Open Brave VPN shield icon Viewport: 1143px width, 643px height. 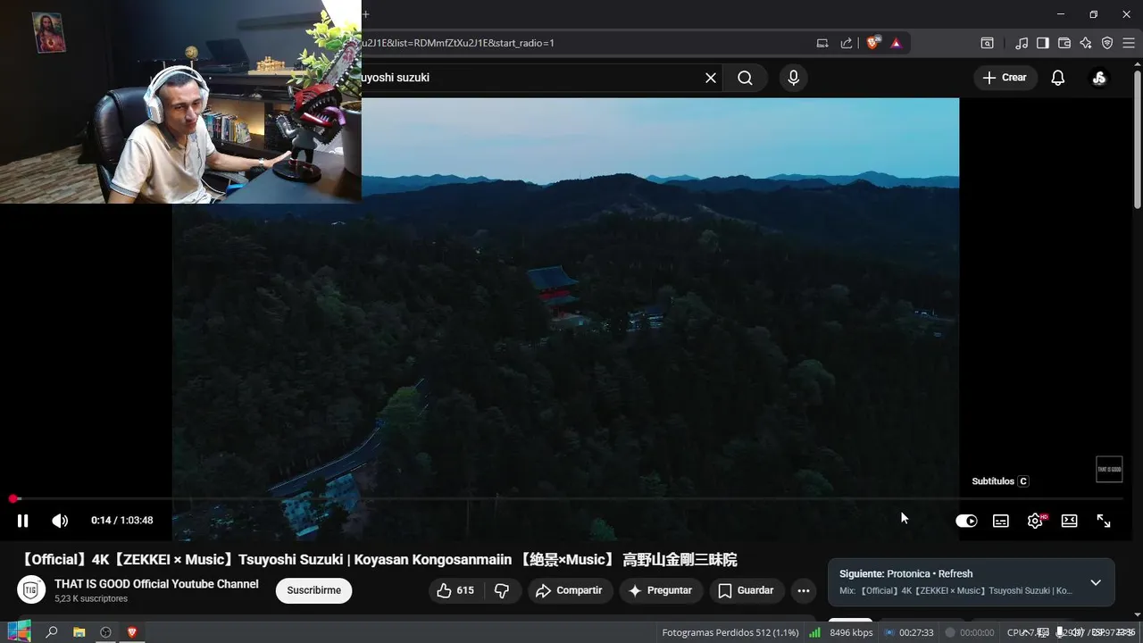click(1107, 43)
